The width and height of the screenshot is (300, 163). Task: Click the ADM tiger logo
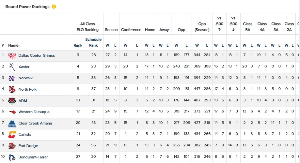point(12,101)
